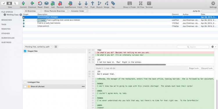Switch to file status checkmark view

[x=4, y=3]
